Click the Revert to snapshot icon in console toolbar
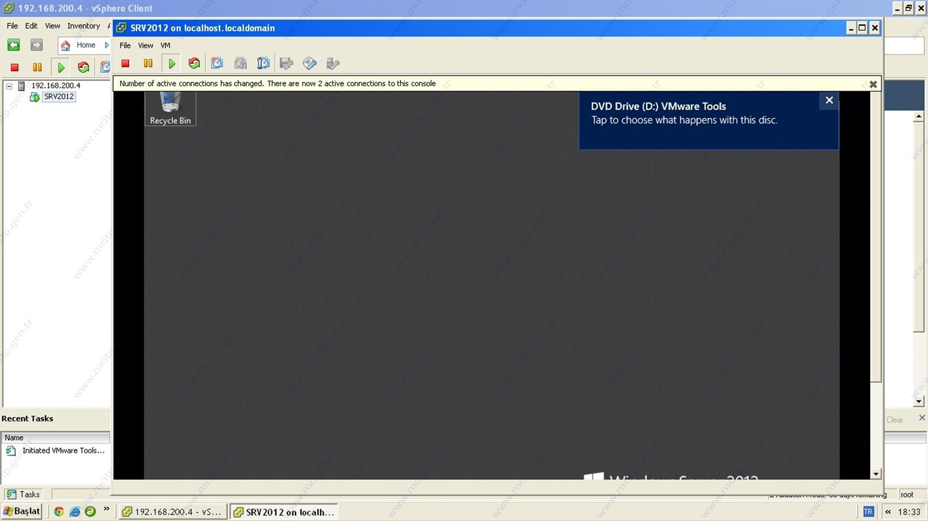 [x=240, y=63]
